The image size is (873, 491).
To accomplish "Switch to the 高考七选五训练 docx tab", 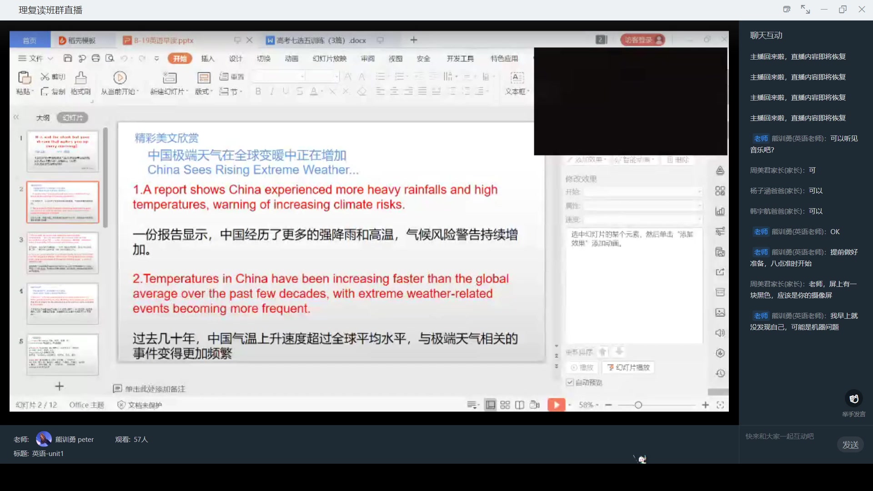I will click(321, 40).
